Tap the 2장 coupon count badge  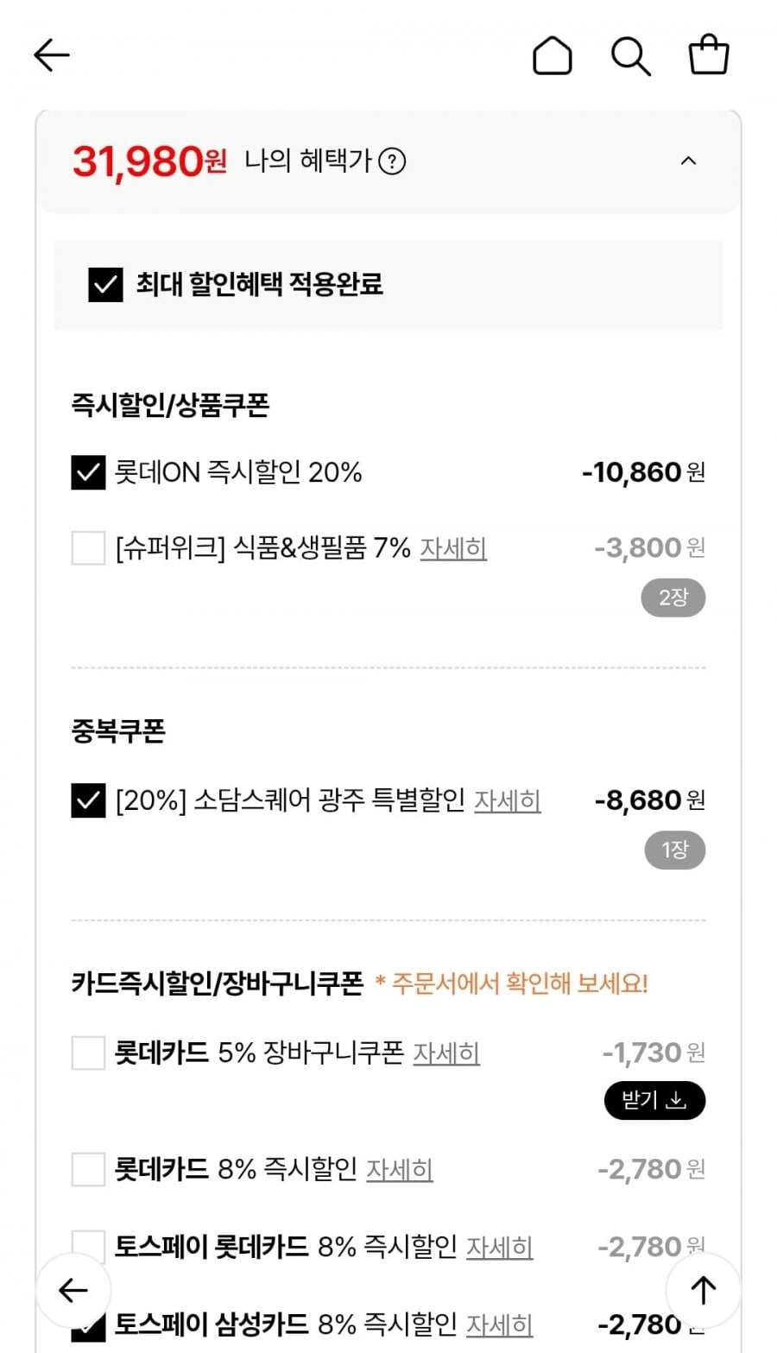click(673, 597)
